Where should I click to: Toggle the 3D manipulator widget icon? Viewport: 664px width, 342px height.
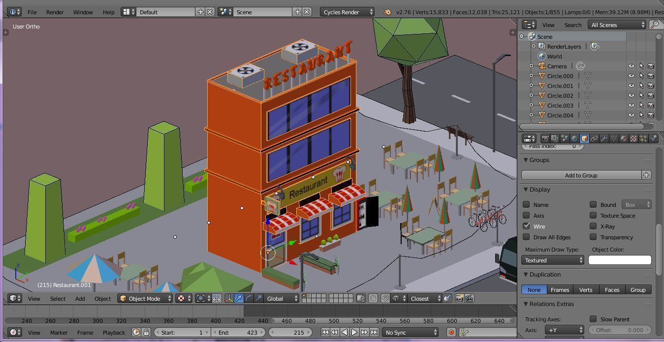click(229, 298)
